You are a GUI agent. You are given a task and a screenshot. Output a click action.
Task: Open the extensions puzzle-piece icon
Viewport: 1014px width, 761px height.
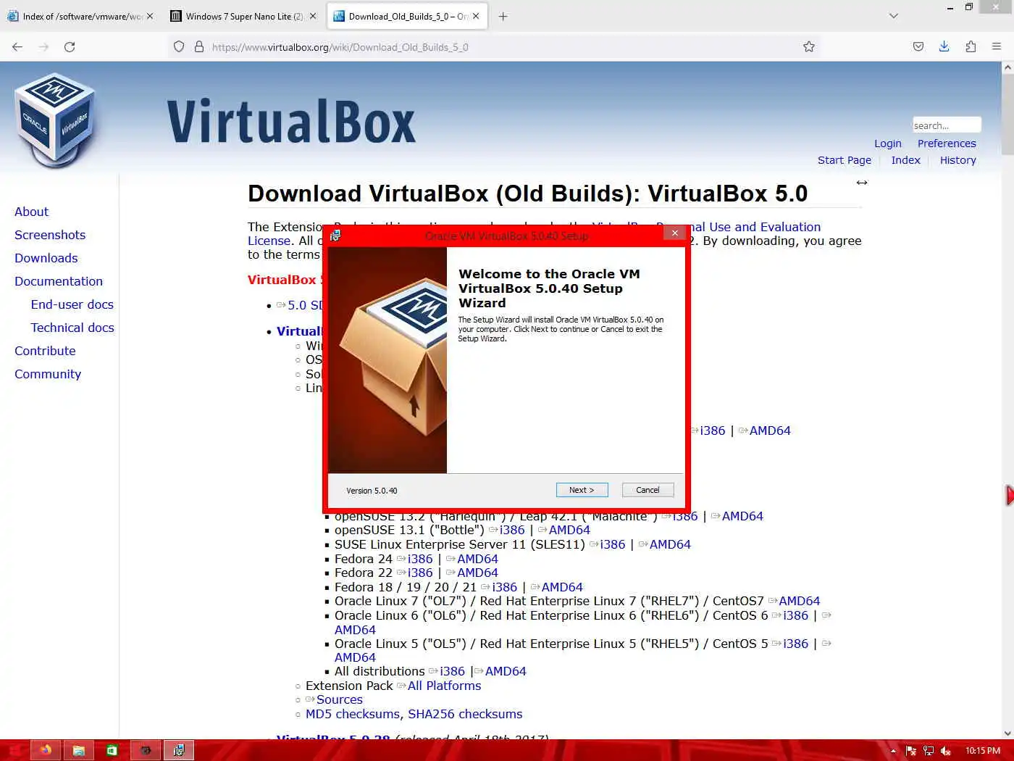point(971,46)
